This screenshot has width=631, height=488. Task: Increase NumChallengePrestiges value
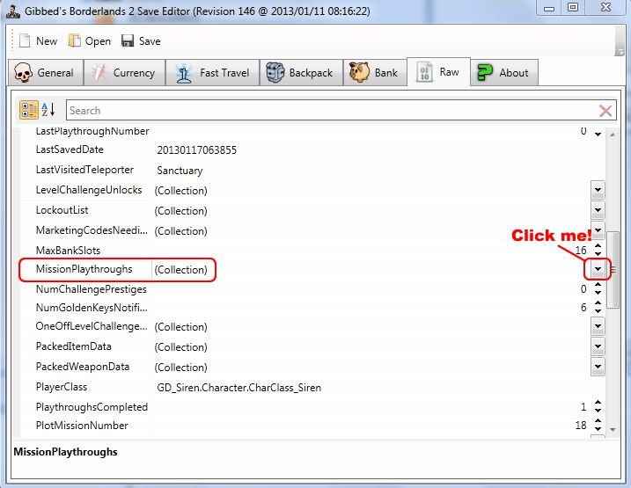[x=598, y=285]
